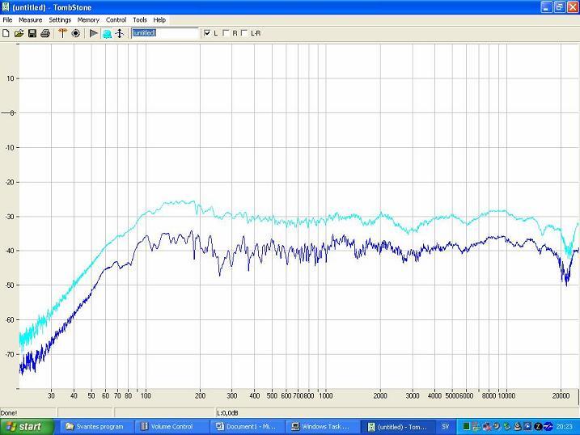Open the Settings menu
This screenshot has height=435, width=580.
click(60, 20)
